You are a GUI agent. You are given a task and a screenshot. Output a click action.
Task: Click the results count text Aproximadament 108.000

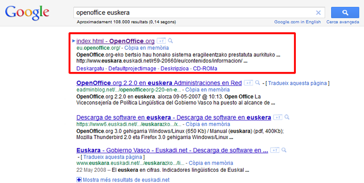126,22
